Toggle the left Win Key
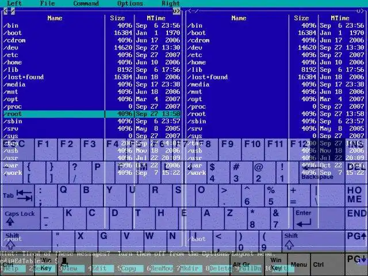The width and height of the screenshot is (368, 276). pyautogui.click(x=46, y=264)
